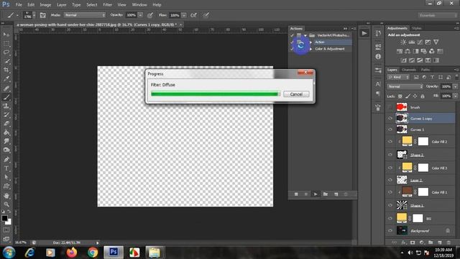
Task: Hide the Background layer
Action: click(390, 230)
